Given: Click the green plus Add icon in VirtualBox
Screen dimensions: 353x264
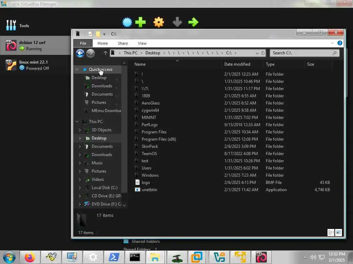Looking at the screenshot, I should [x=141, y=22].
